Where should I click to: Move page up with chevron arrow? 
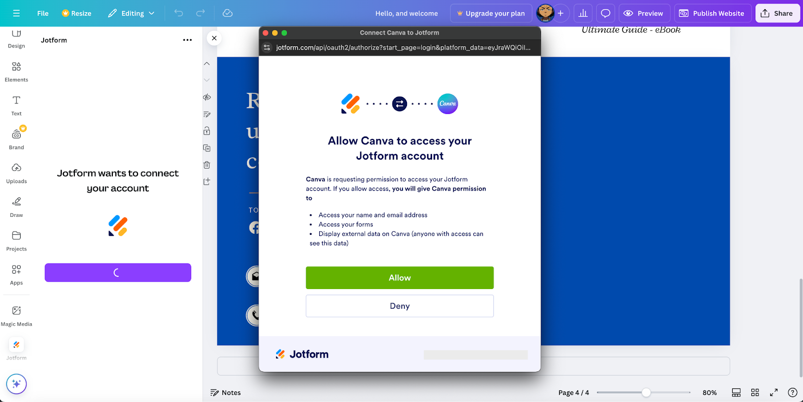[x=207, y=64]
